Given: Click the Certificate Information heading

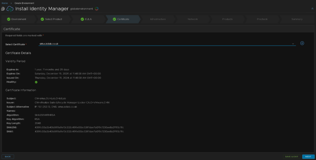Looking at the screenshot, I should click(21, 90).
